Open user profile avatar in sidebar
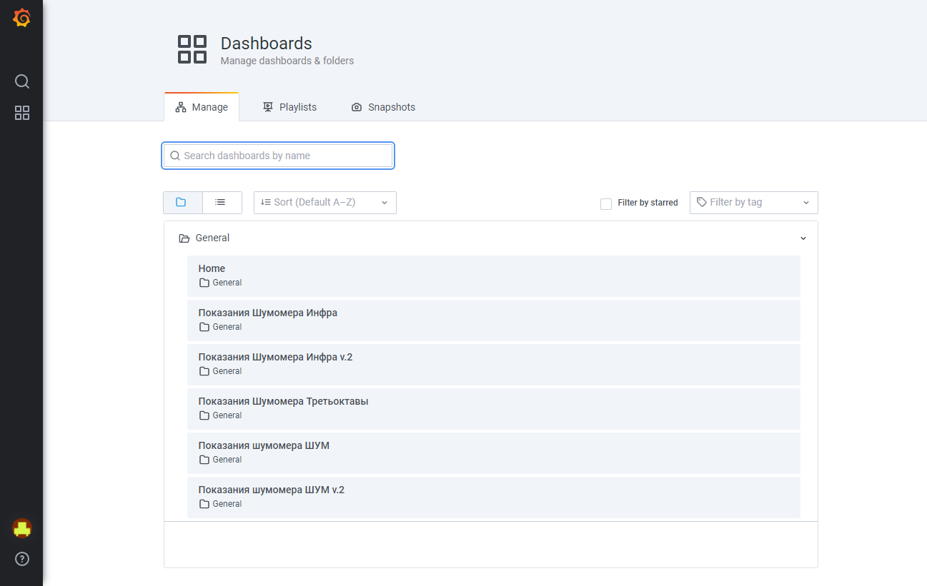 (x=22, y=528)
